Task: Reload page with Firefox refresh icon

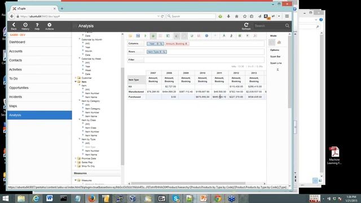Action: click(162, 16)
